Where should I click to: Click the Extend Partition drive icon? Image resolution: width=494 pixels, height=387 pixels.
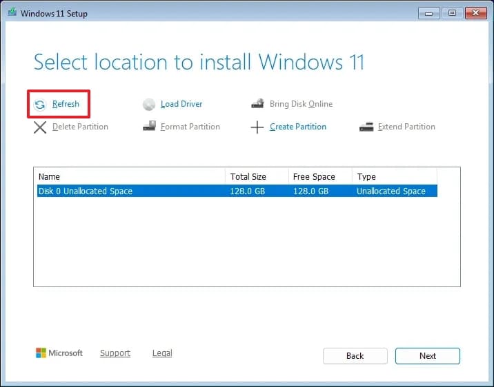(366, 127)
